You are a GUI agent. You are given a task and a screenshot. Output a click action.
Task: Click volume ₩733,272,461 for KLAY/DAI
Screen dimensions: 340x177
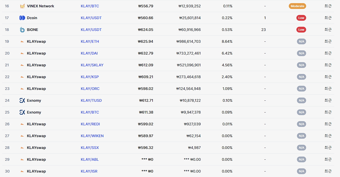click(189, 53)
